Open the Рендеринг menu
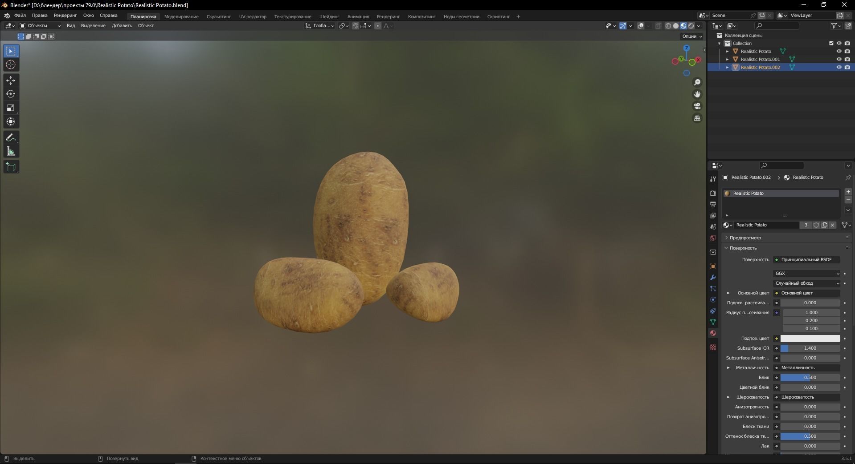Viewport: 855px width, 464px height. point(65,16)
